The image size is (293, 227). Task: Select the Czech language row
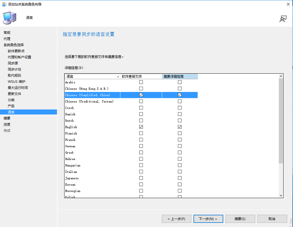point(131,108)
